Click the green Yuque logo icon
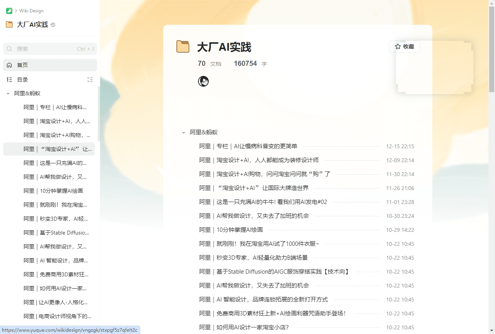495x334 pixels. [9, 10]
